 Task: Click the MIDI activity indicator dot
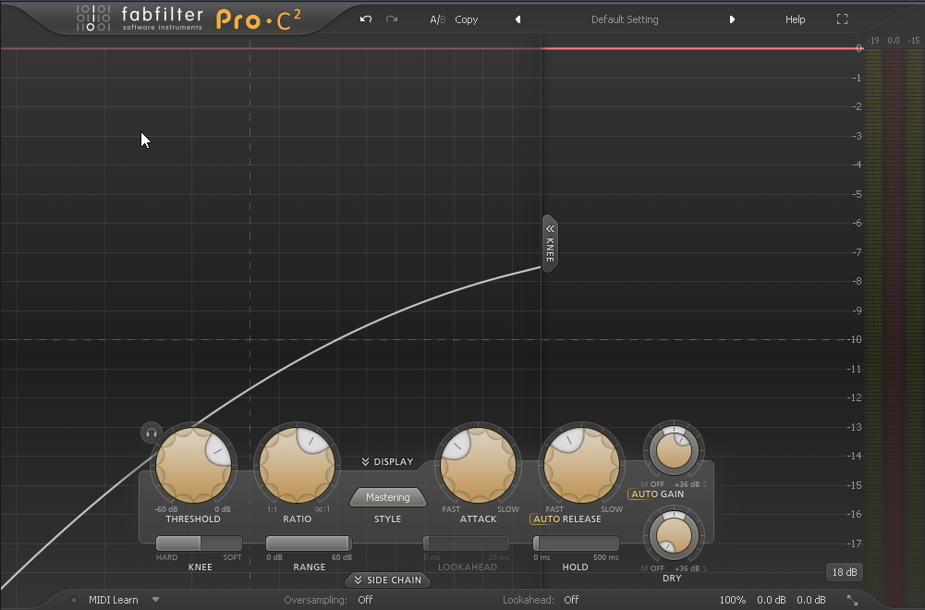(x=74, y=600)
